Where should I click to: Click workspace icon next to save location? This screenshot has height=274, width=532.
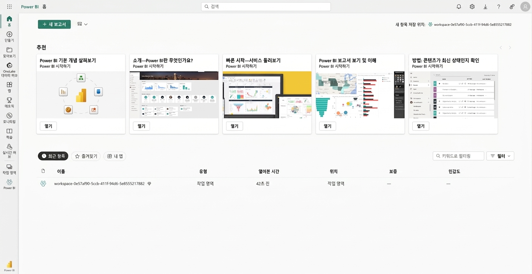coord(430,25)
